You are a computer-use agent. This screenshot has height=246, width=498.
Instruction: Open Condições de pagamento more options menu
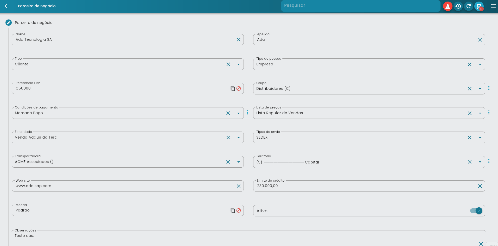pos(247,113)
